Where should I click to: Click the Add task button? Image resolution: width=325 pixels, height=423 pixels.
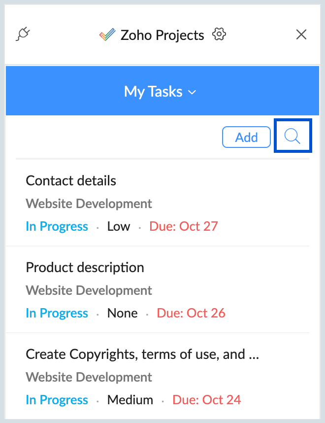pos(246,137)
